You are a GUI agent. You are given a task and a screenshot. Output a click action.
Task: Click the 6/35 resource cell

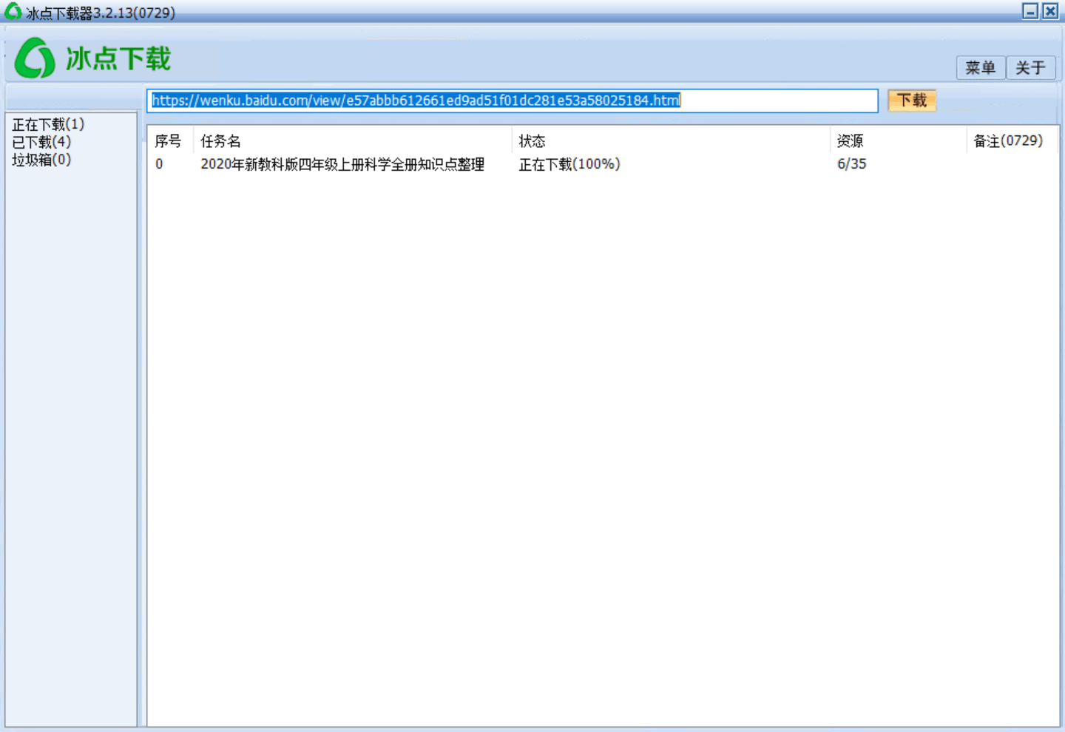click(852, 164)
